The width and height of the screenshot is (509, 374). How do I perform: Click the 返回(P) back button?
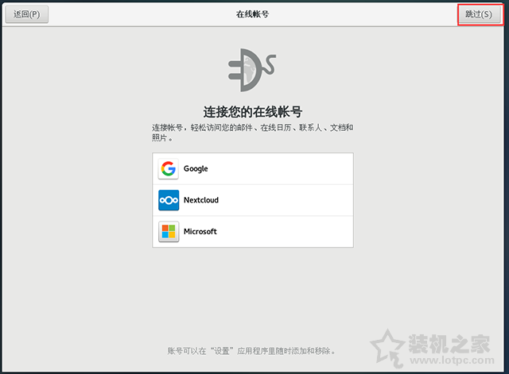pos(27,14)
